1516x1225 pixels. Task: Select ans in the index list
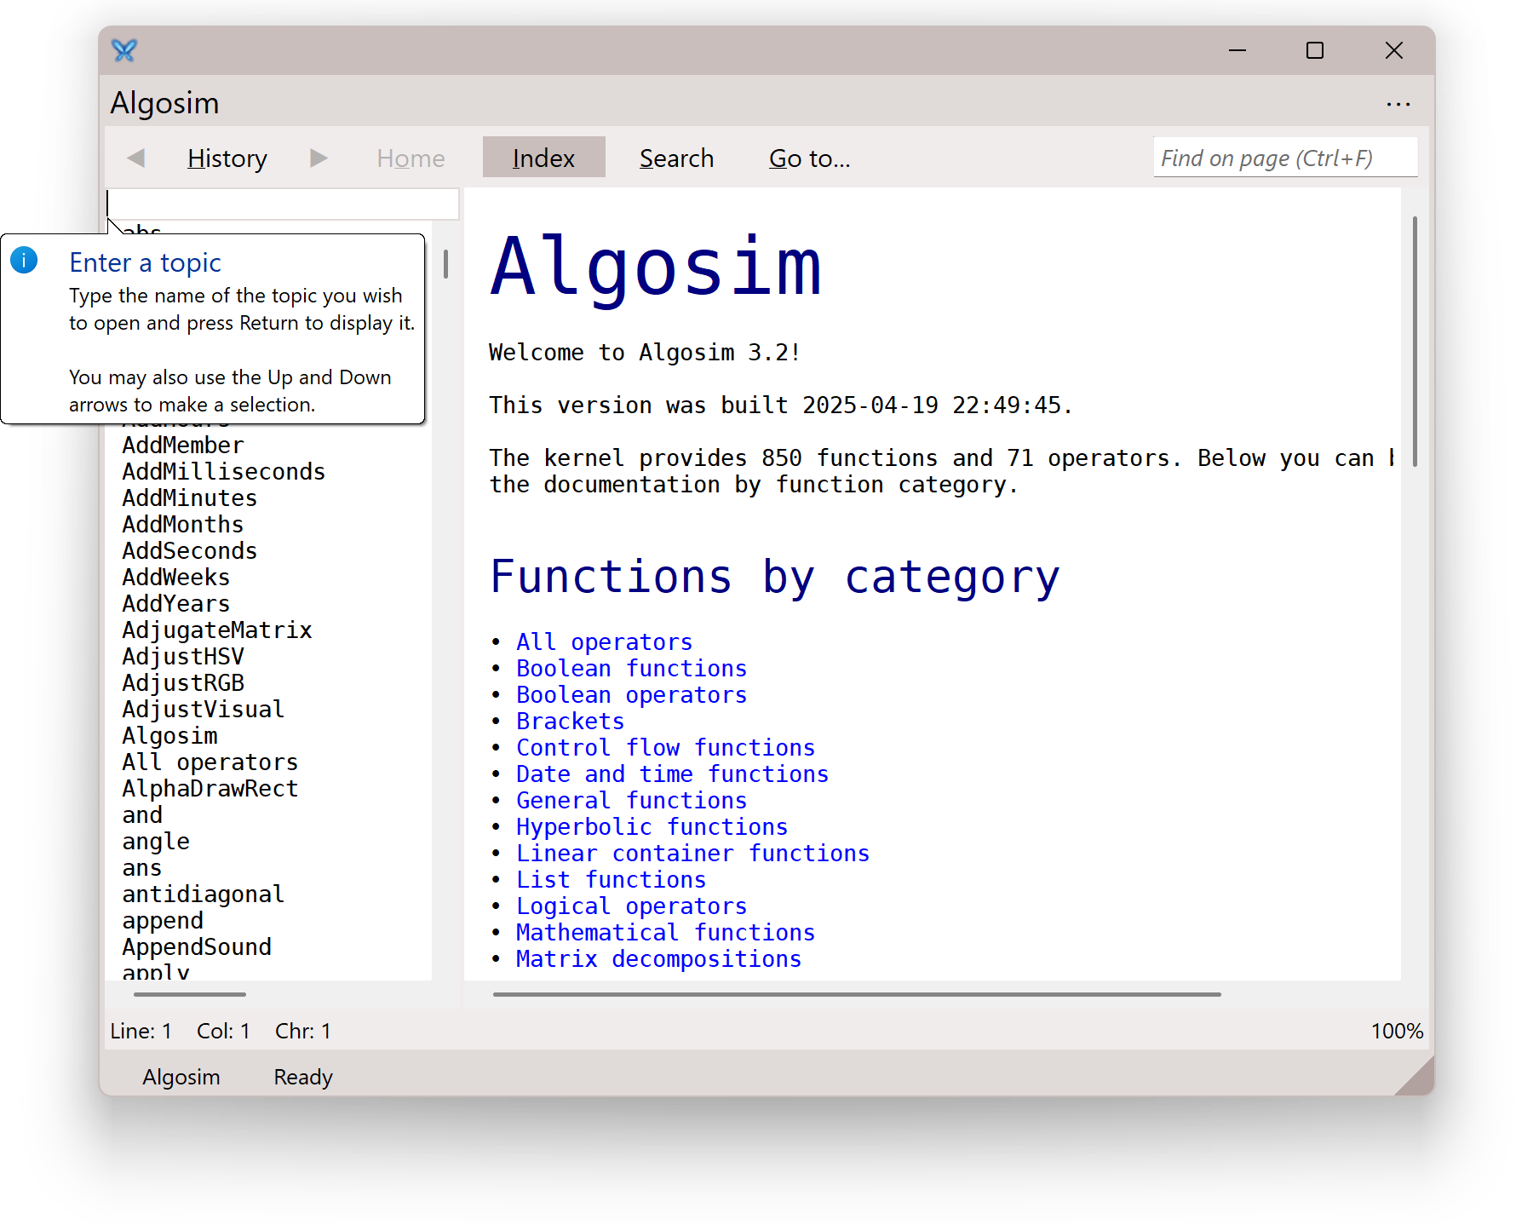[141, 867]
